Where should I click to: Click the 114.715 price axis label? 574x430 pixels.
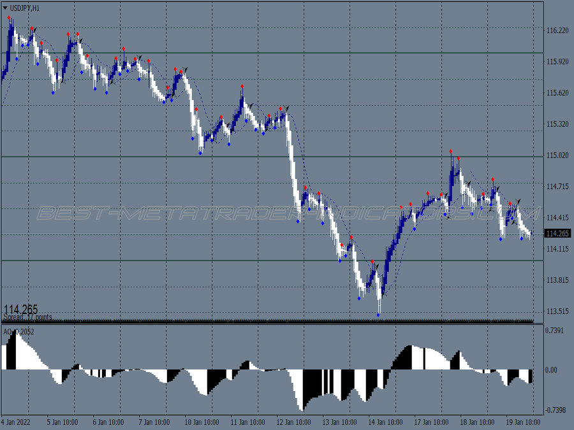[x=557, y=187]
